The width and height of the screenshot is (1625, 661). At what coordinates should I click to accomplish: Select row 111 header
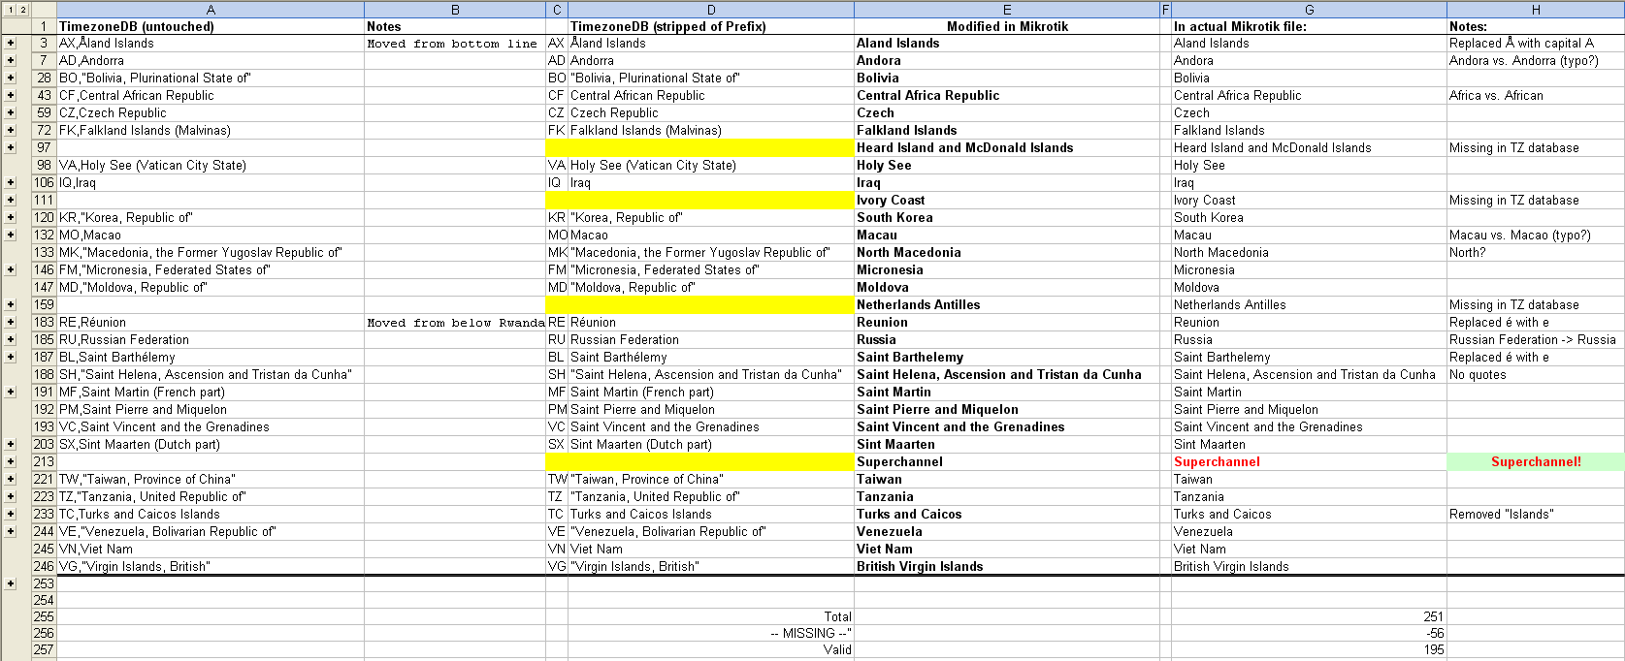click(44, 200)
